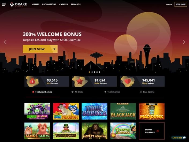The height and width of the screenshot is (142, 189).
Task: Switch to the All Slots tab
Action: coord(77,92)
